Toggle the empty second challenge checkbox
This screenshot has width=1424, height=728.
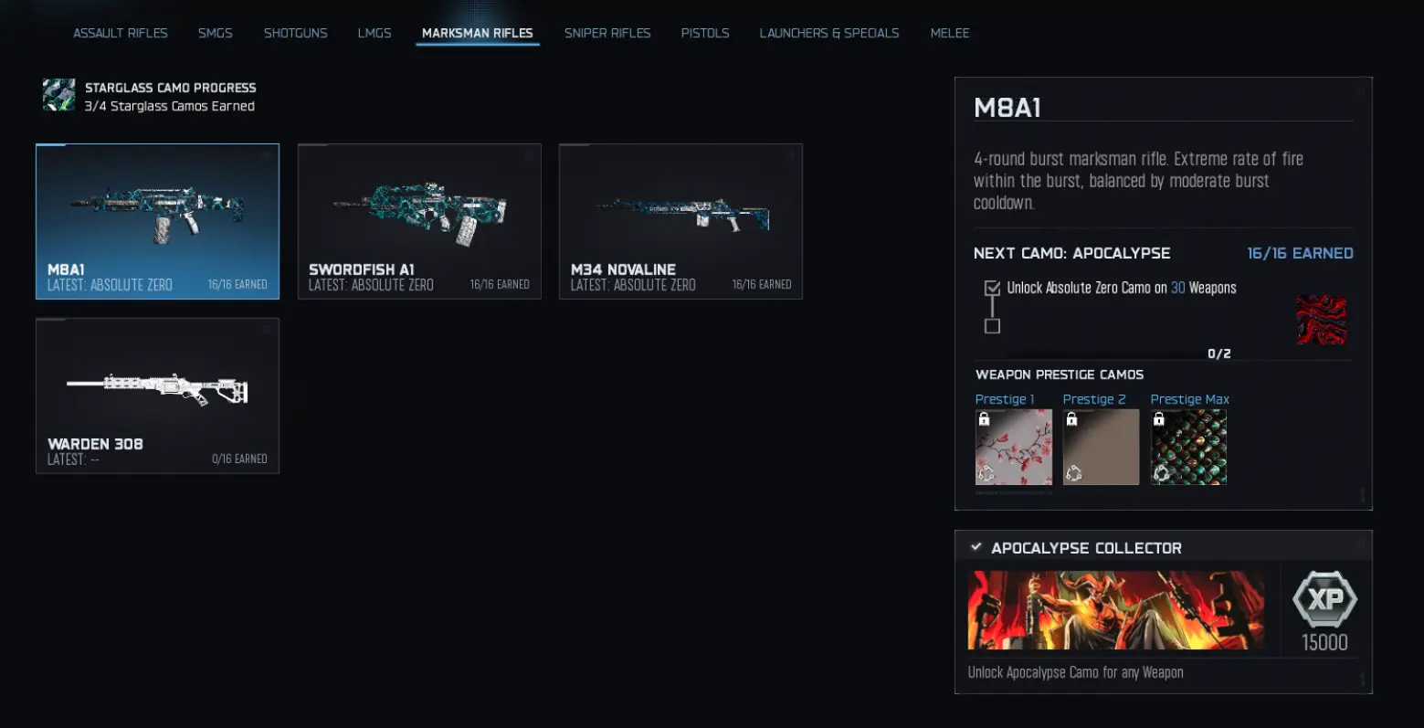(x=993, y=326)
